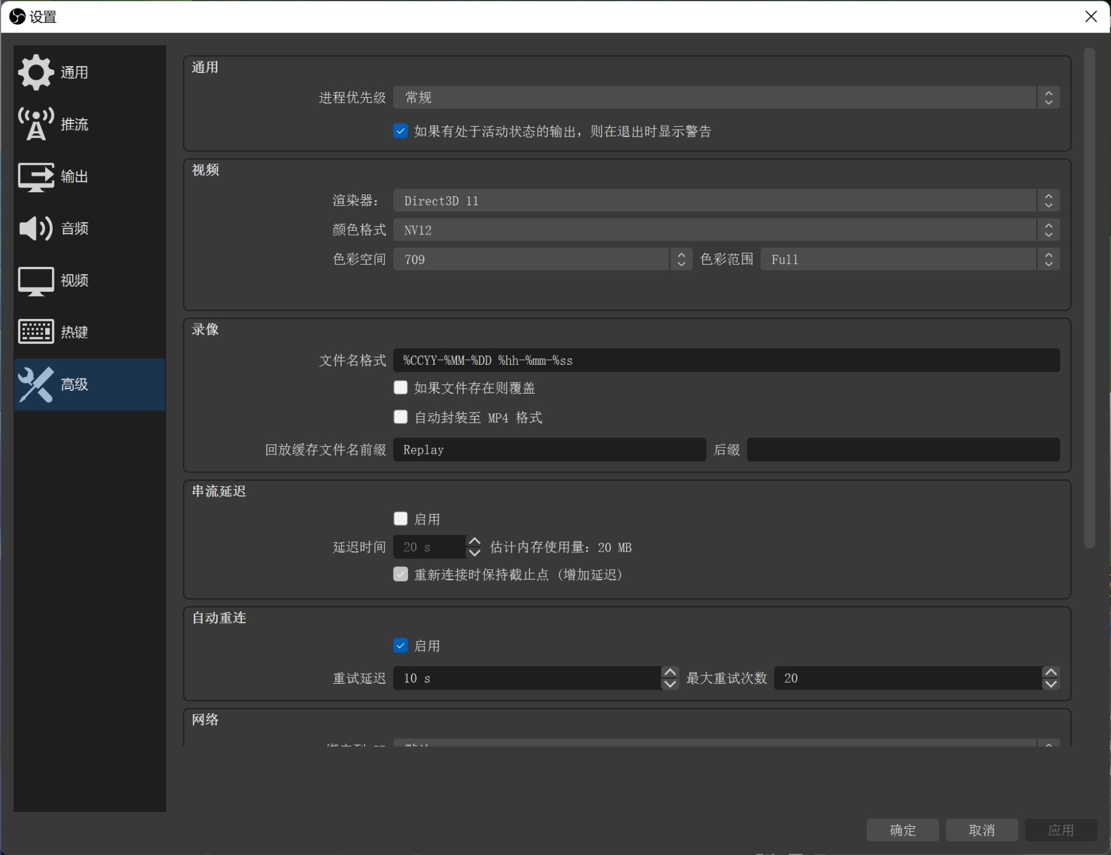1111x855 pixels.
Task: Click the settings vertical scrollbar
Action: [1089, 298]
